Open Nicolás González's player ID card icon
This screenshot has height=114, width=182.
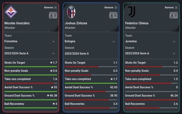click(53, 15)
